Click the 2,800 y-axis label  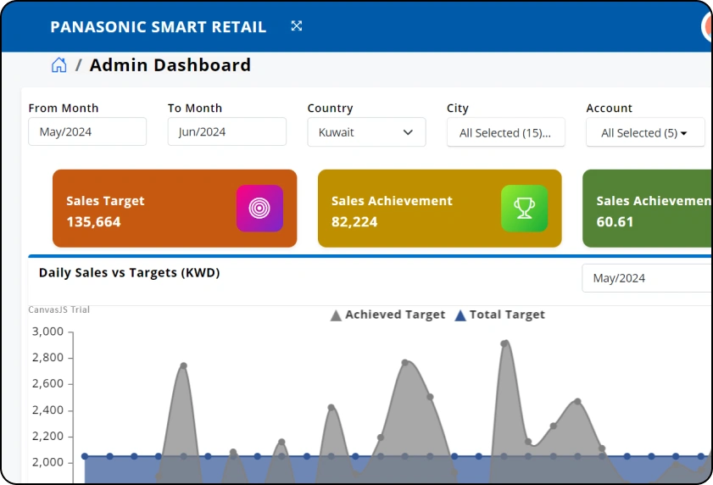coord(47,358)
